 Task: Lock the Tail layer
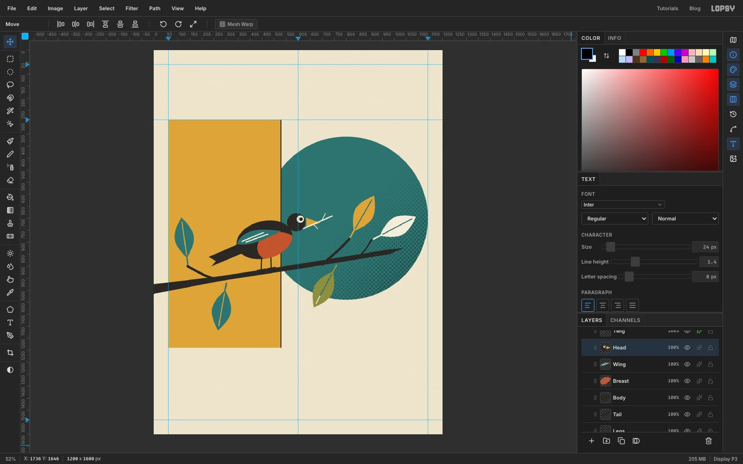click(x=710, y=414)
